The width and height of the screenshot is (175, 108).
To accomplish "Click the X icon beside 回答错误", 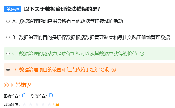I will 6,85.
